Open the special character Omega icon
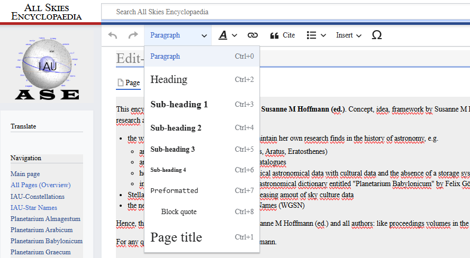Viewport: 470px width, 258px height. pyautogui.click(x=376, y=35)
